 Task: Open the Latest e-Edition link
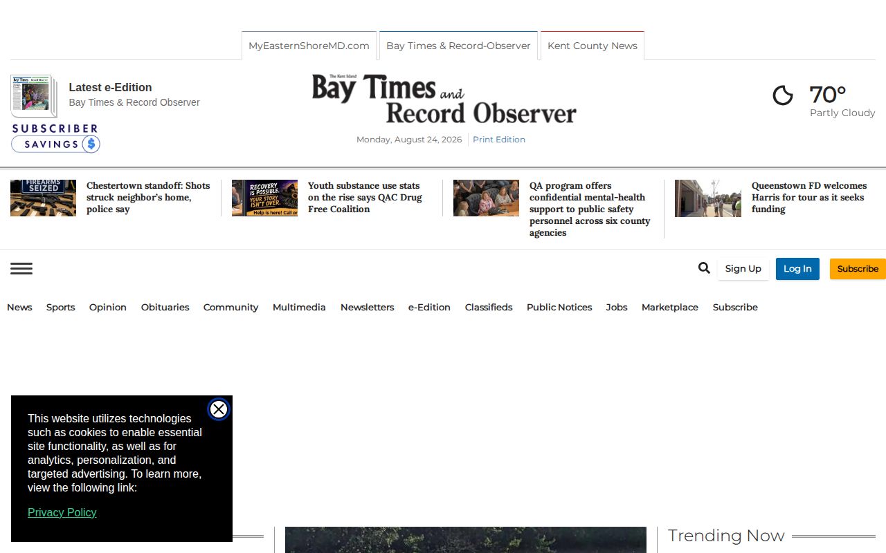pos(110,87)
